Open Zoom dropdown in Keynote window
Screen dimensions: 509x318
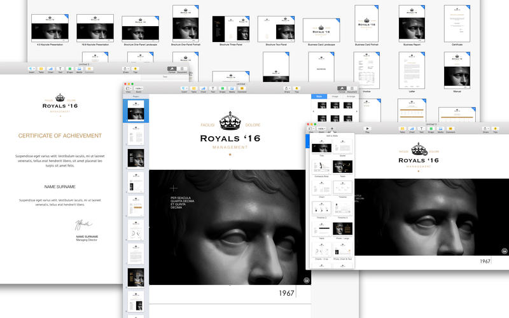(321, 128)
